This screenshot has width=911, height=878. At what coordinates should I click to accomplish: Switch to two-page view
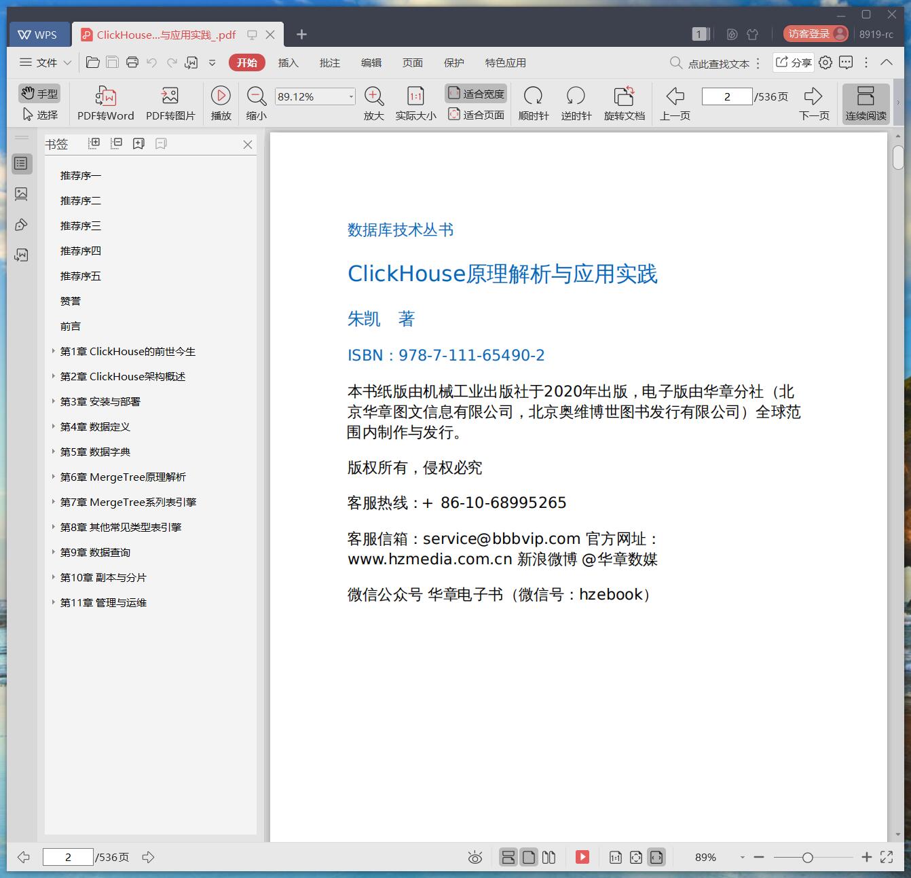coord(549,858)
